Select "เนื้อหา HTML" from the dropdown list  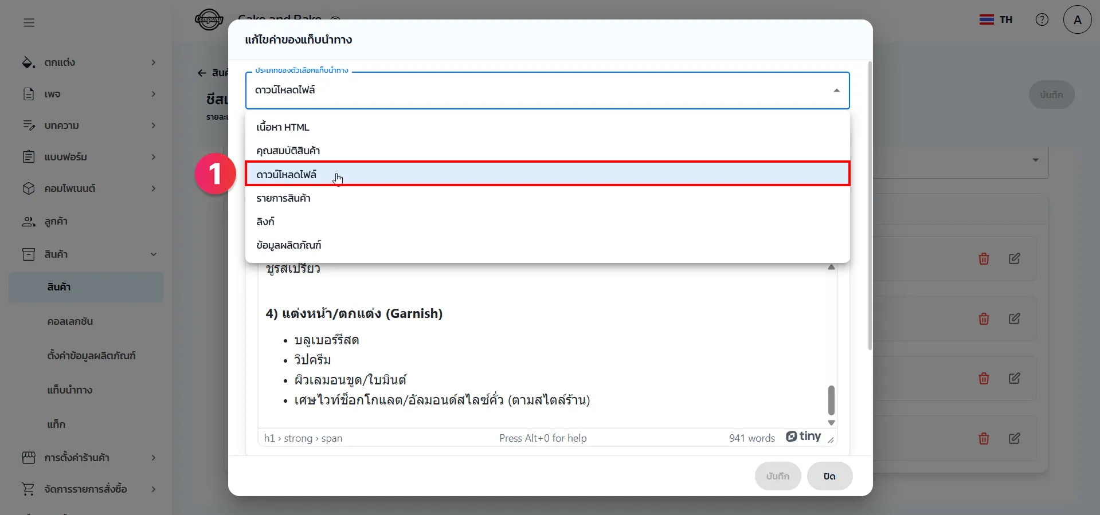coord(283,127)
